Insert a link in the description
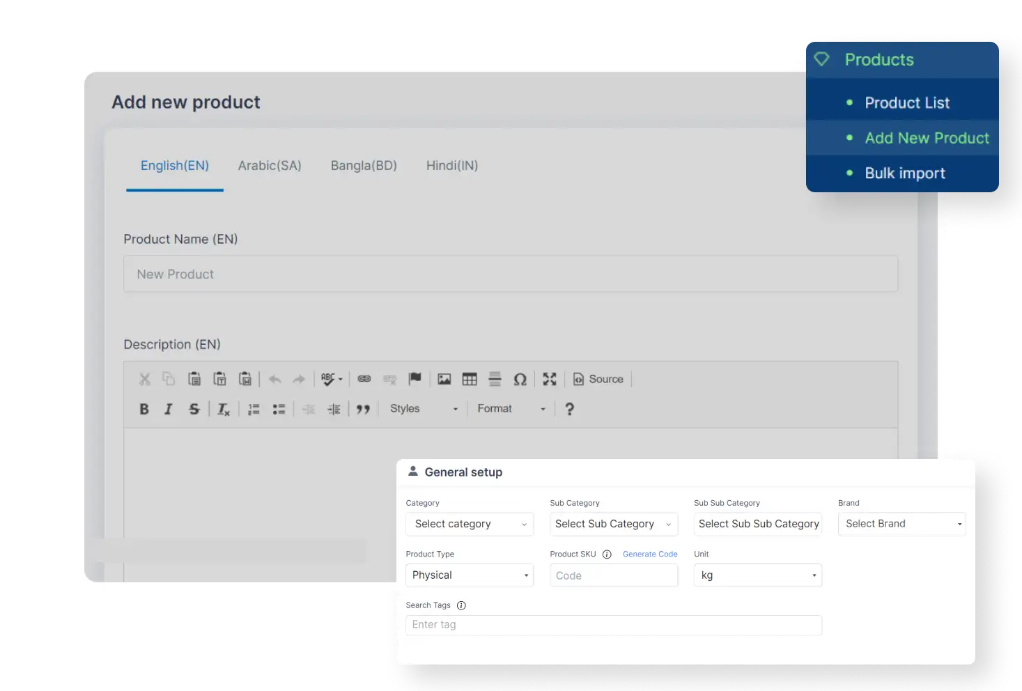This screenshot has height=691, width=1022. 364,379
